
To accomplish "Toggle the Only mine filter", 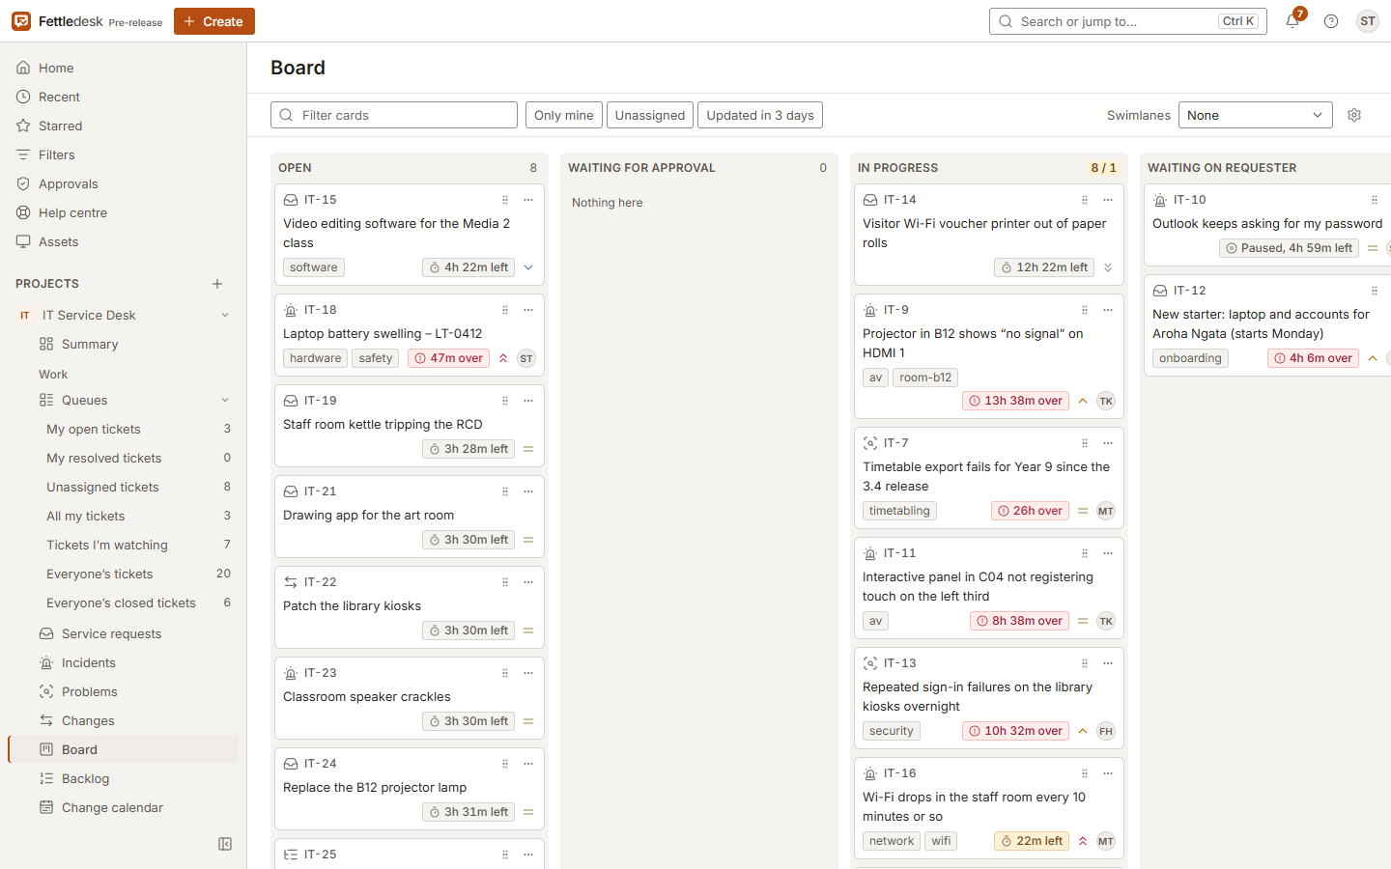I will pyautogui.click(x=564, y=115).
